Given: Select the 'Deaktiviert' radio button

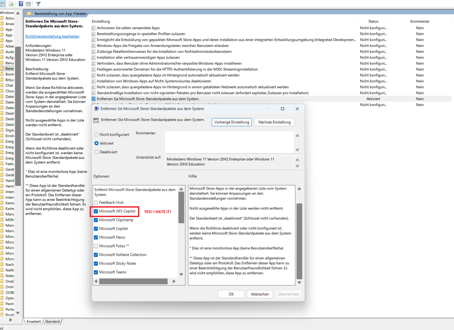Looking at the screenshot, I should pyautogui.click(x=96, y=152).
